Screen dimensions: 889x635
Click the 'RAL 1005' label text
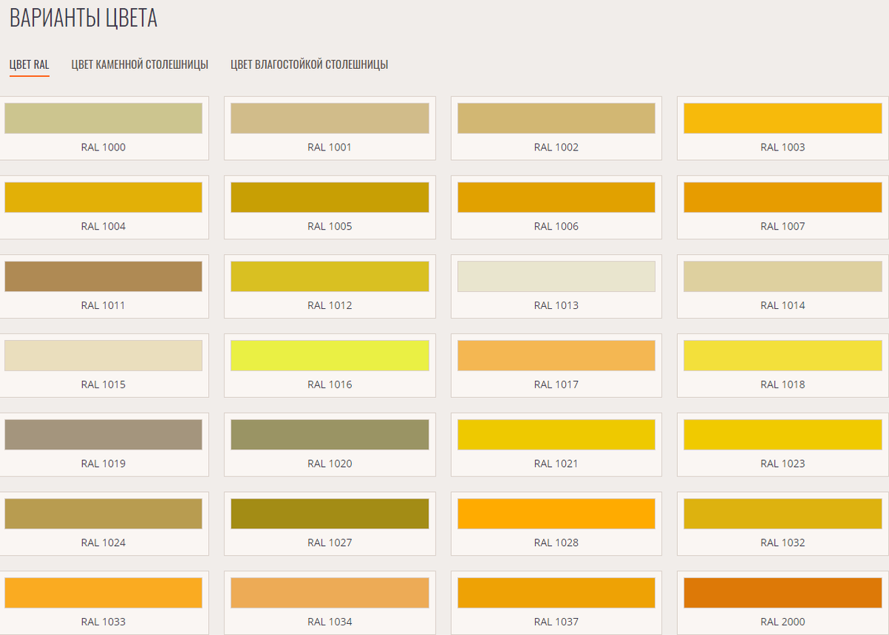[x=330, y=227]
